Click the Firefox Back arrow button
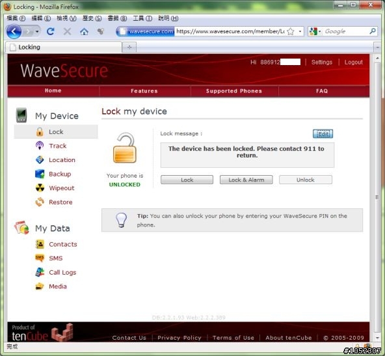385x356 pixels. [14, 31]
